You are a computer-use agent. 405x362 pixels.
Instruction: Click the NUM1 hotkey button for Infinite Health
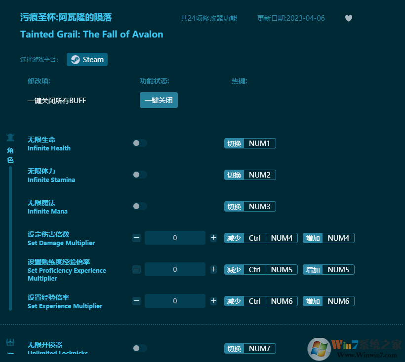tap(259, 144)
